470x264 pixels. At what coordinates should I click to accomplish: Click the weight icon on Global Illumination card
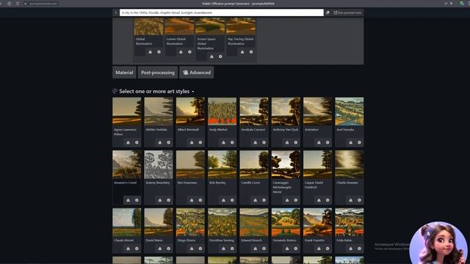[x=150, y=52]
